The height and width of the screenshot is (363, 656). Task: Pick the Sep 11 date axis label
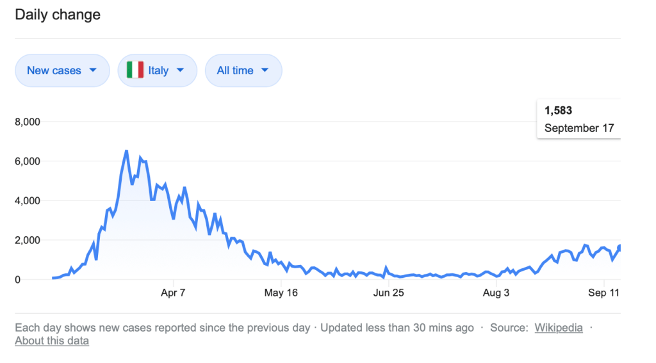tap(603, 293)
